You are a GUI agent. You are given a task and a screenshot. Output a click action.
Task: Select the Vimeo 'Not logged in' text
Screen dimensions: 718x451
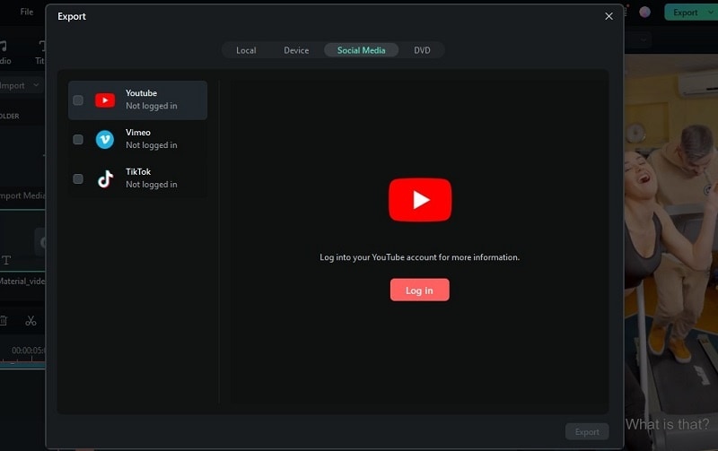152,145
